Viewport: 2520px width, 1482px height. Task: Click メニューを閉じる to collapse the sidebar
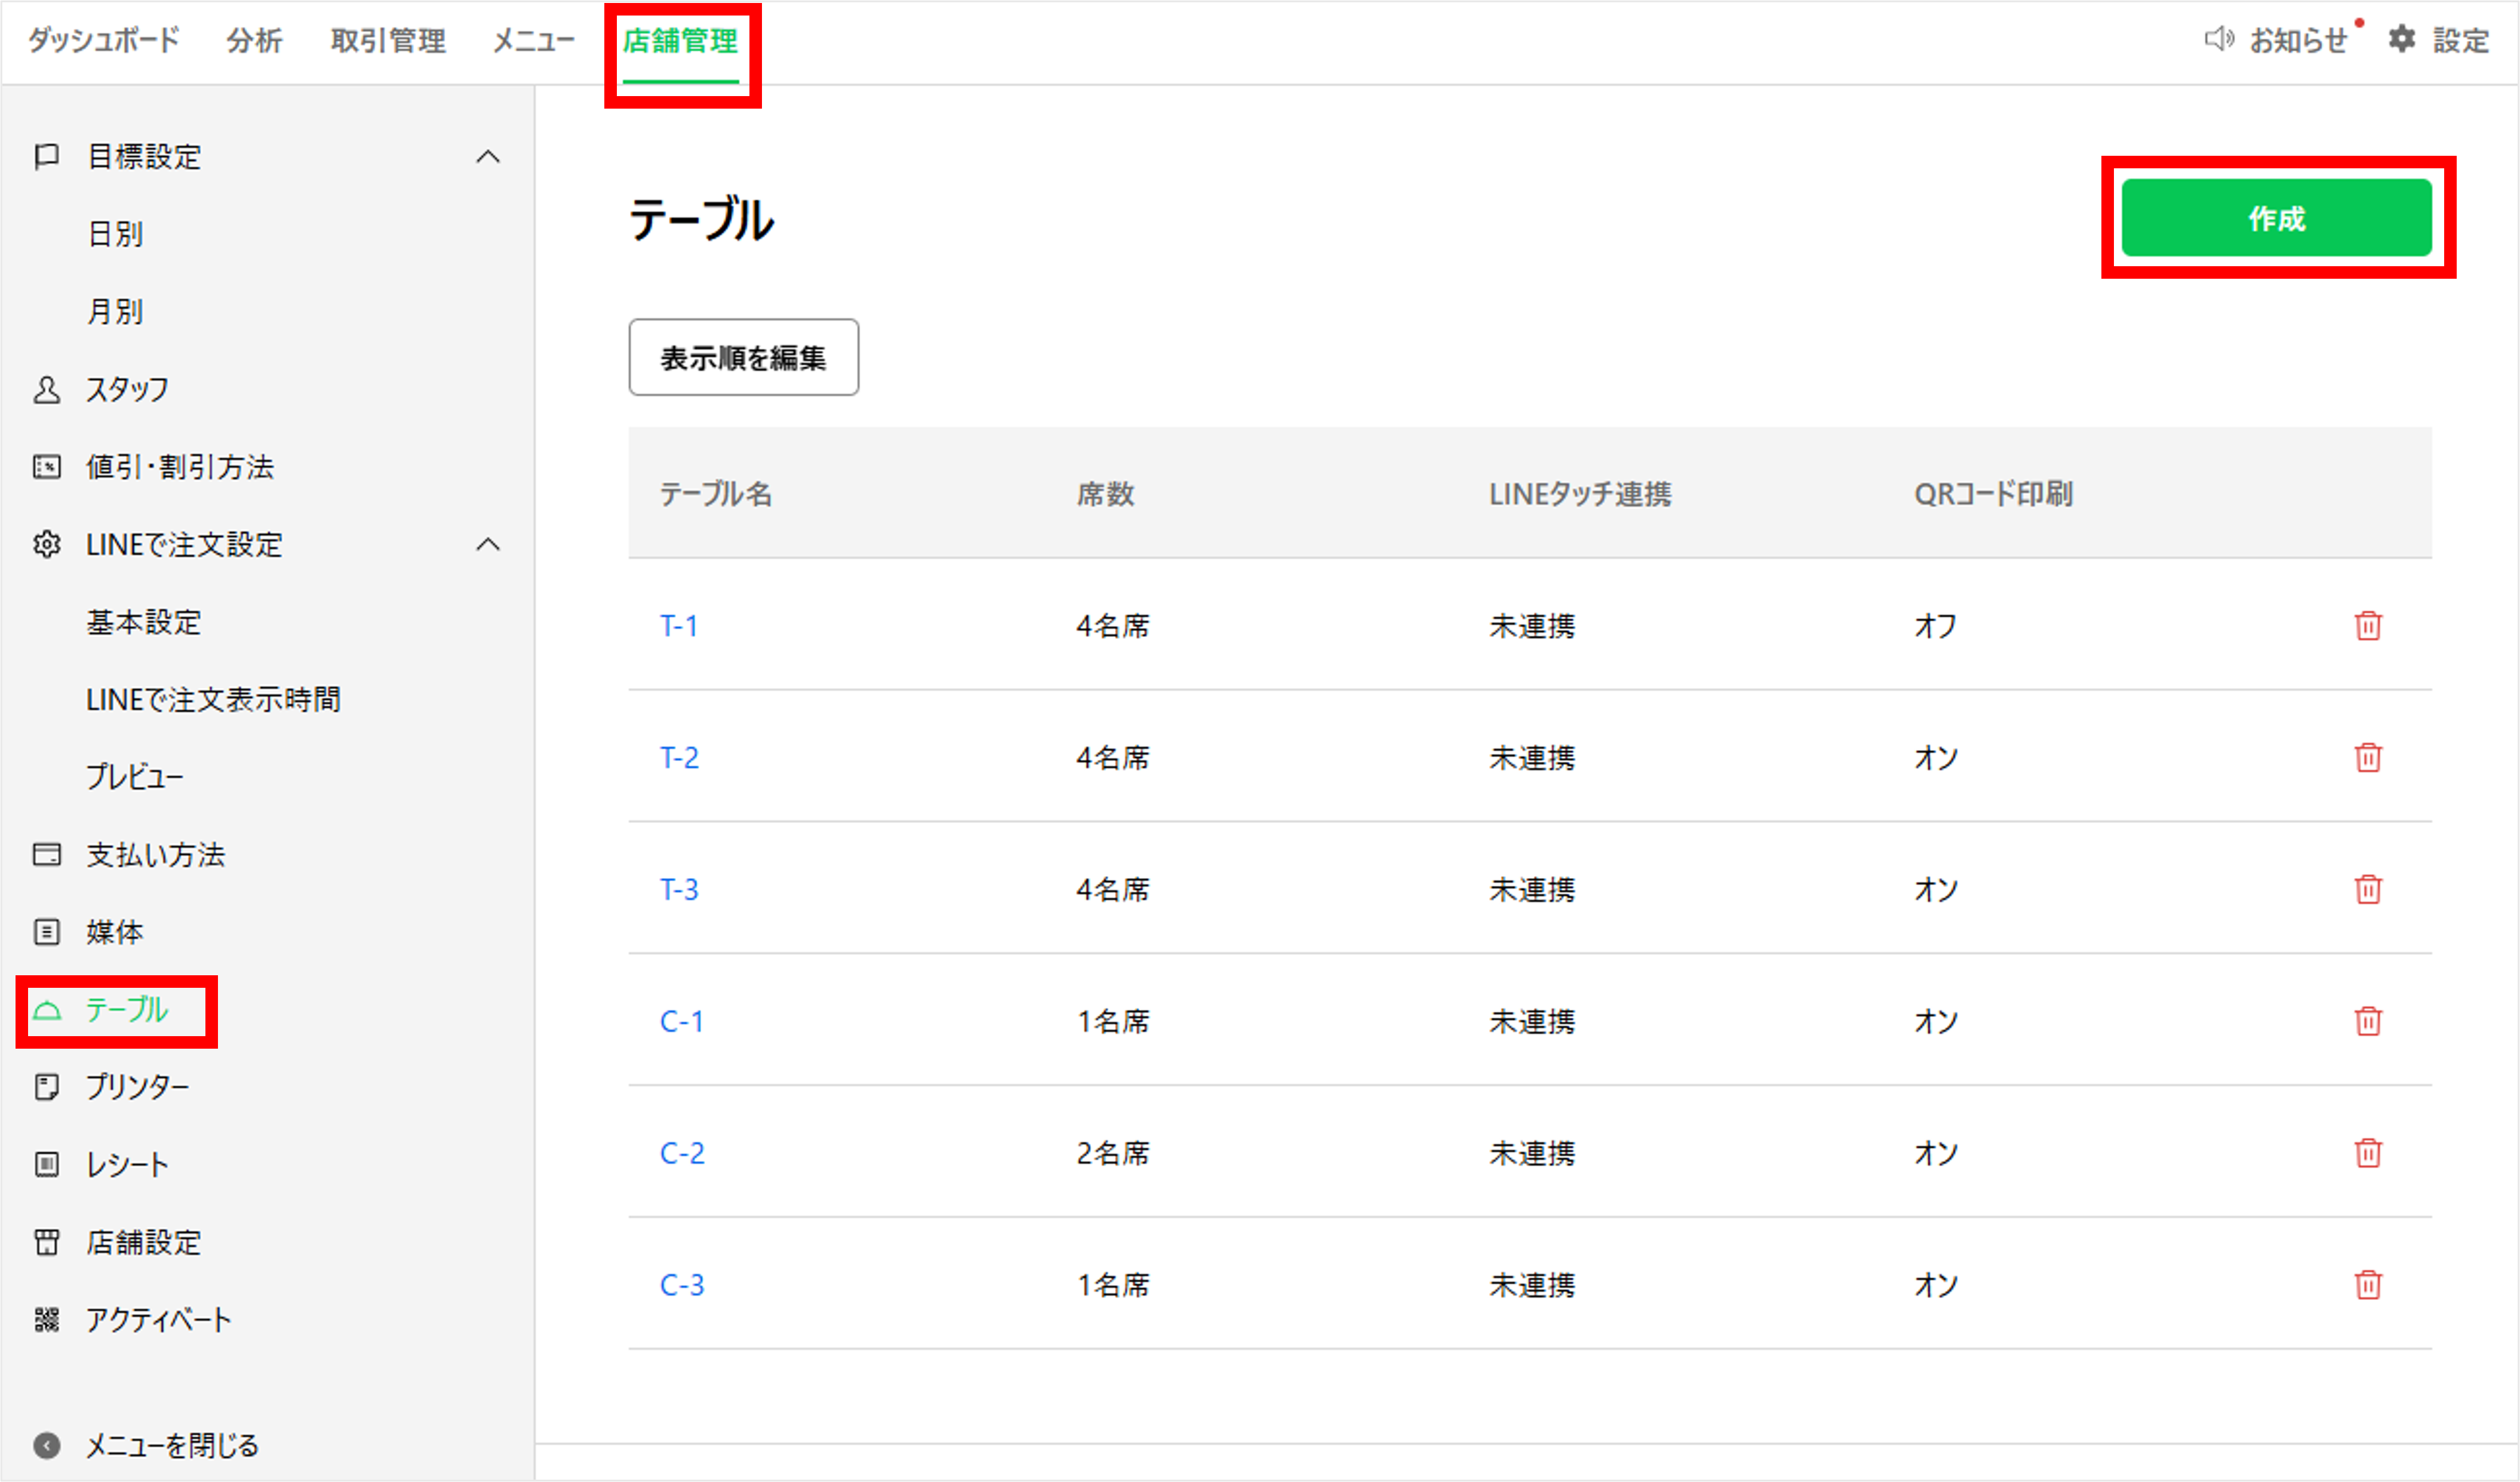pos(172,1446)
